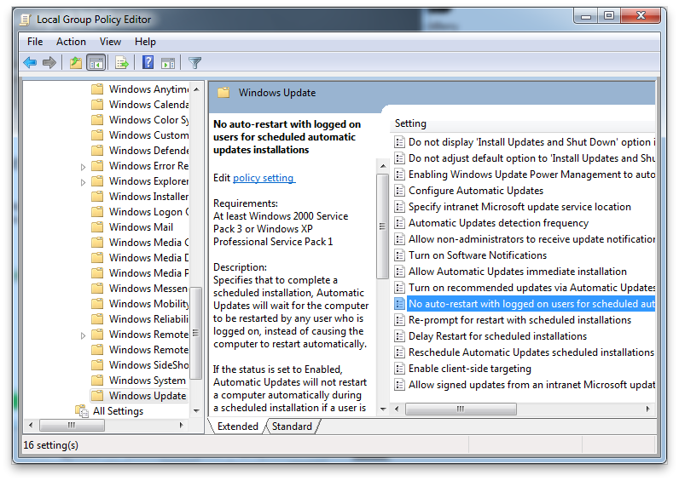Click the folder icon next to Windows Defender
Viewport: 679px width, 481px height.
(x=97, y=151)
